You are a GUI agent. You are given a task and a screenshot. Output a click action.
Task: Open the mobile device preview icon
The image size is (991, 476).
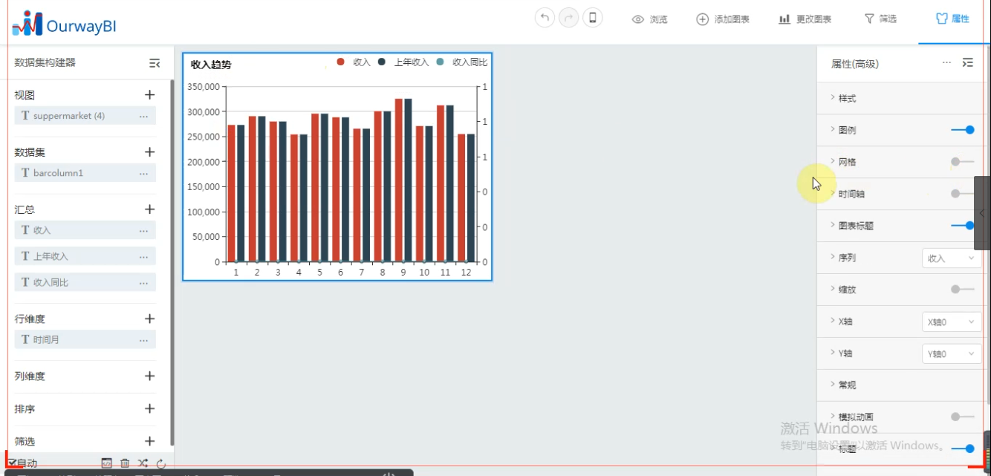593,19
